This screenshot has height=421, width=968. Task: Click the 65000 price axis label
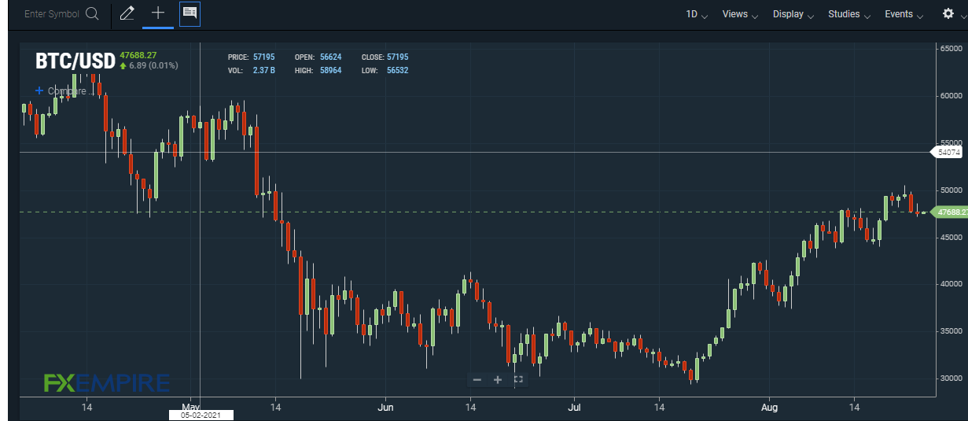click(x=952, y=49)
